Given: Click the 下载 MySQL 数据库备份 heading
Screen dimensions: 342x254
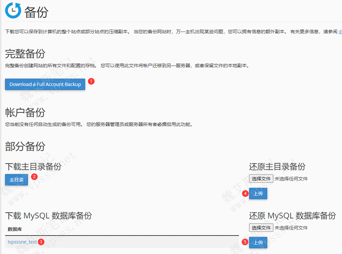Looking at the screenshot, I should click(x=48, y=215).
